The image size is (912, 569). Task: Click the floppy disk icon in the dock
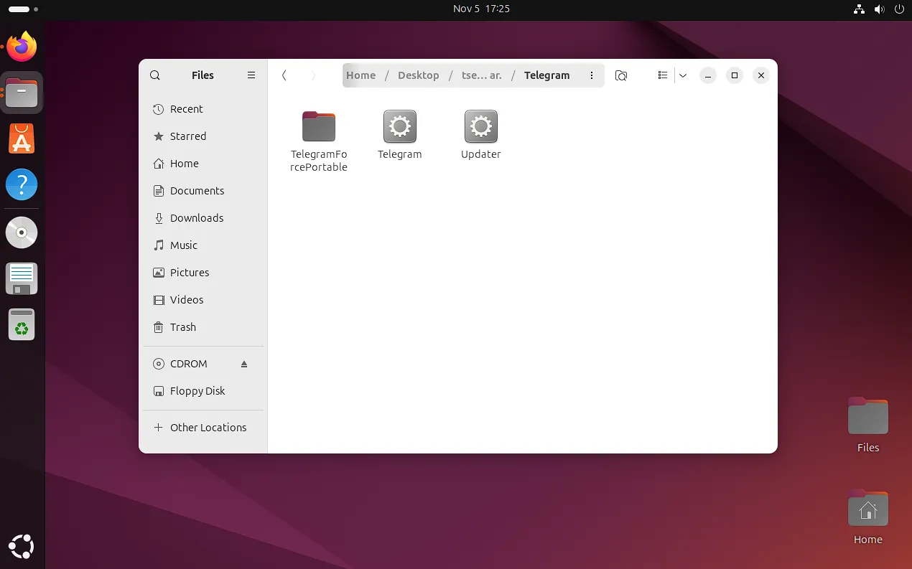click(x=22, y=278)
